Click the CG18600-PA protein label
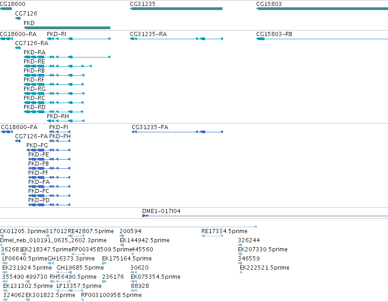388x302 pixels. (x=19, y=127)
